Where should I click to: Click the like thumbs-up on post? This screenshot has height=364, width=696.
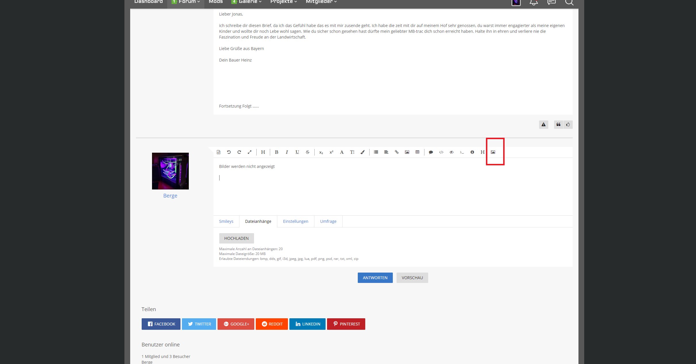568,124
